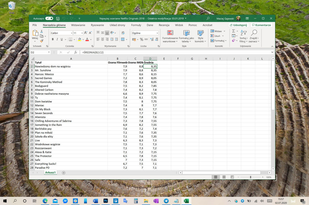Switch to the Wstawianie tab

(x=78, y=25)
